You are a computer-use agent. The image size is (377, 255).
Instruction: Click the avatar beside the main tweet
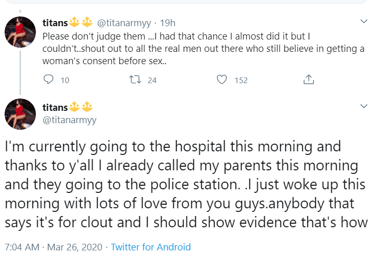pyautogui.click(x=21, y=114)
